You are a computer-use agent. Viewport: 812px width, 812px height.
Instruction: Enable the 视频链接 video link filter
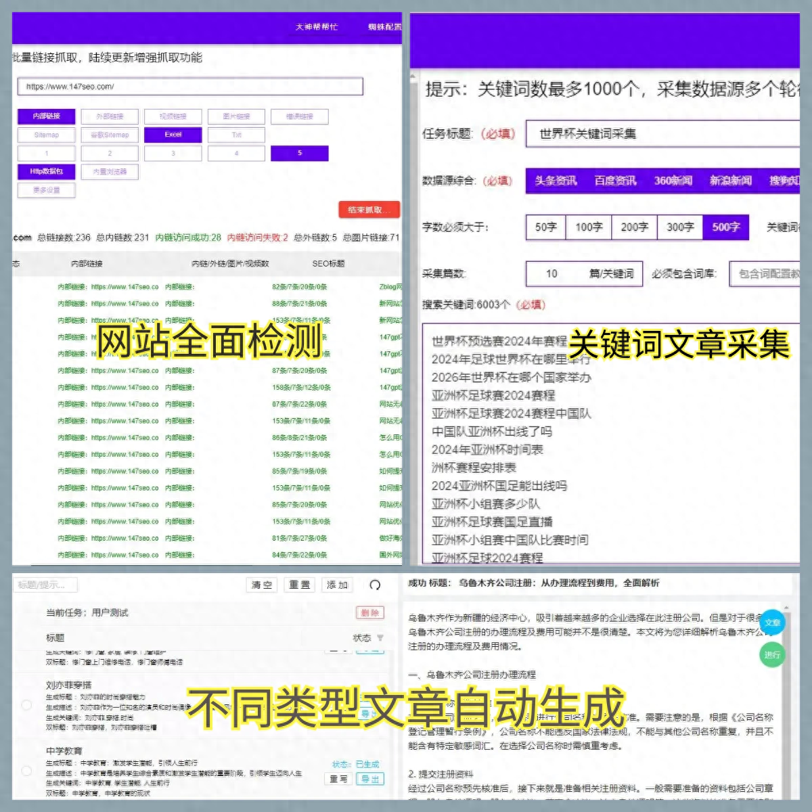click(173, 116)
